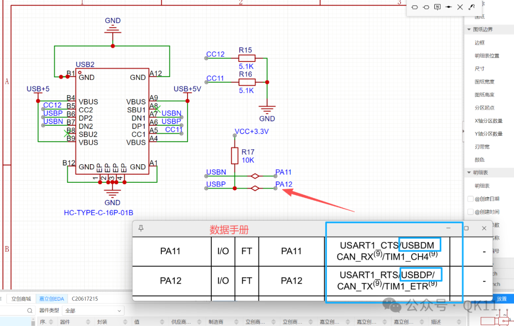Pick the net label N flag tool
Image resolution: width=514 pixels, height=326 pixels.
pyautogui.click(x=437, y=7)
